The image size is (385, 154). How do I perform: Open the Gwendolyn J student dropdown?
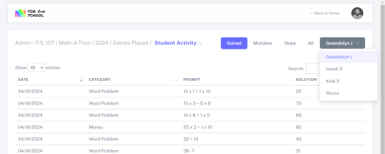[342, 43]
